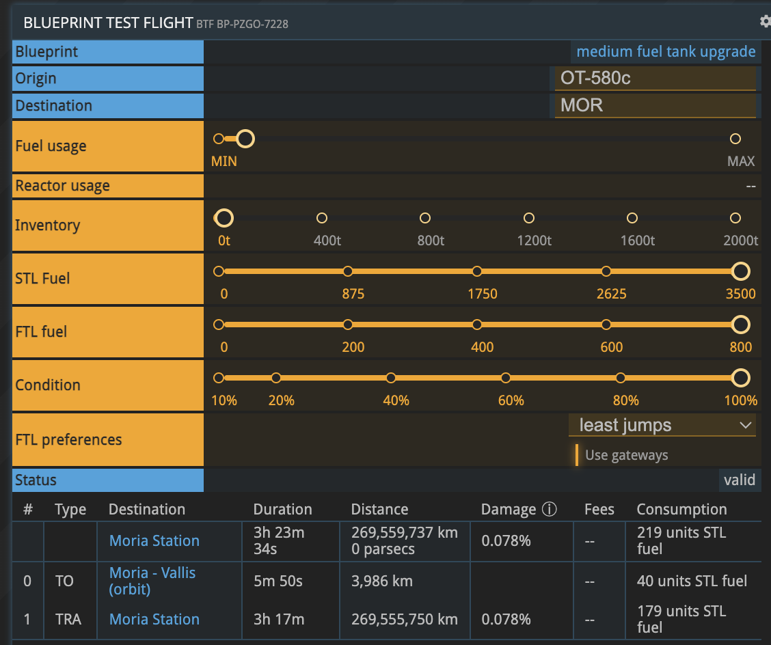Viewport: 771px width, 645px height.
Task: Set Inventory slider to 2000t
Action: tap(735, 218)
